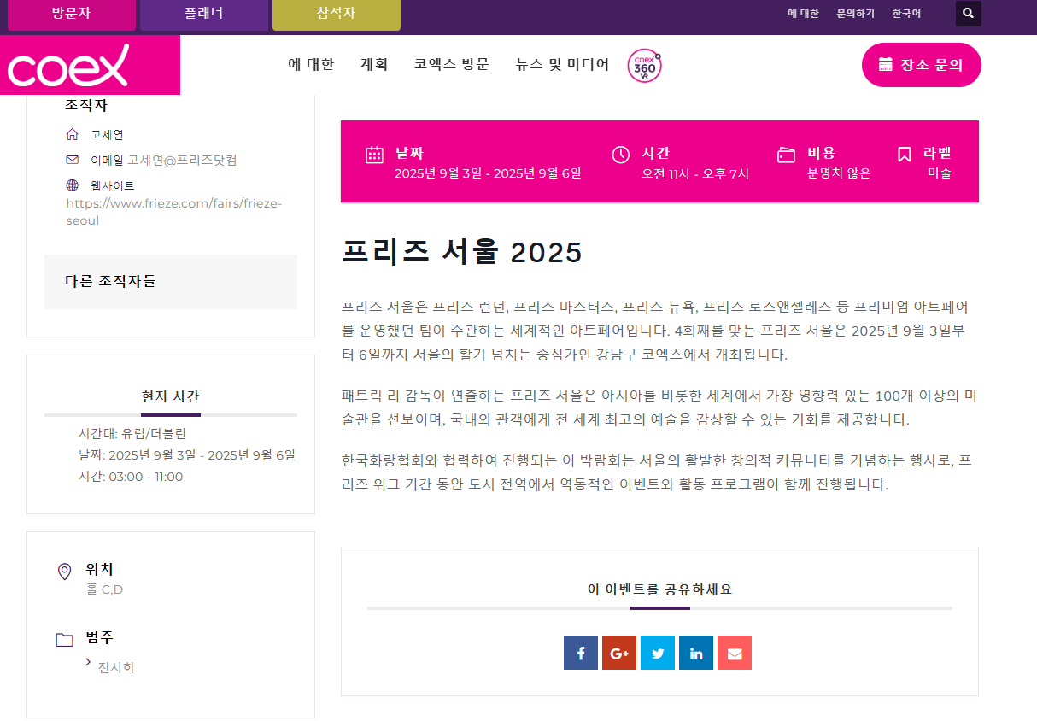This screenshot has width=1037, height=721.
Task: Click the home icon beside 고세연
Action: coord(72,134)
